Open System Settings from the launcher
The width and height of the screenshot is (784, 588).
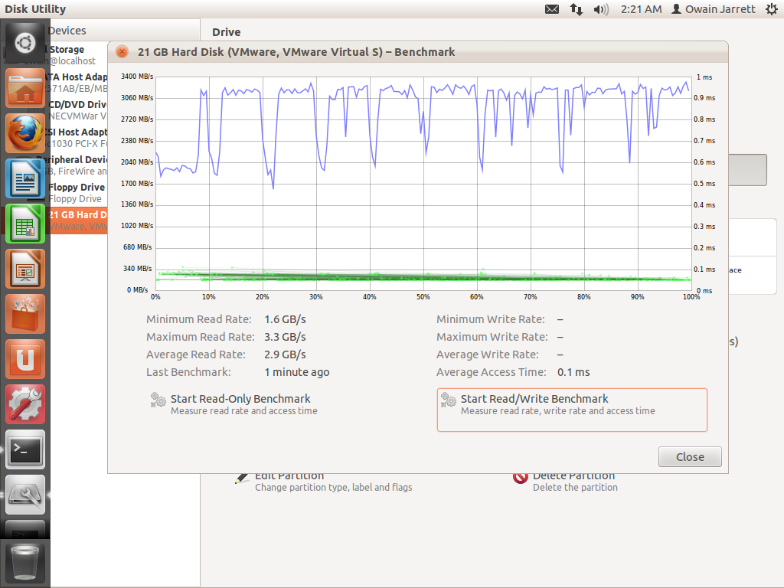[25, 404]
